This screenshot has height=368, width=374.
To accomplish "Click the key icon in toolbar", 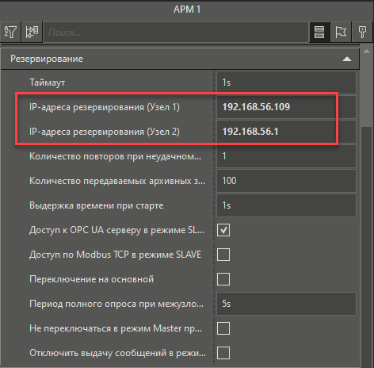I will [x=362, y=32].
